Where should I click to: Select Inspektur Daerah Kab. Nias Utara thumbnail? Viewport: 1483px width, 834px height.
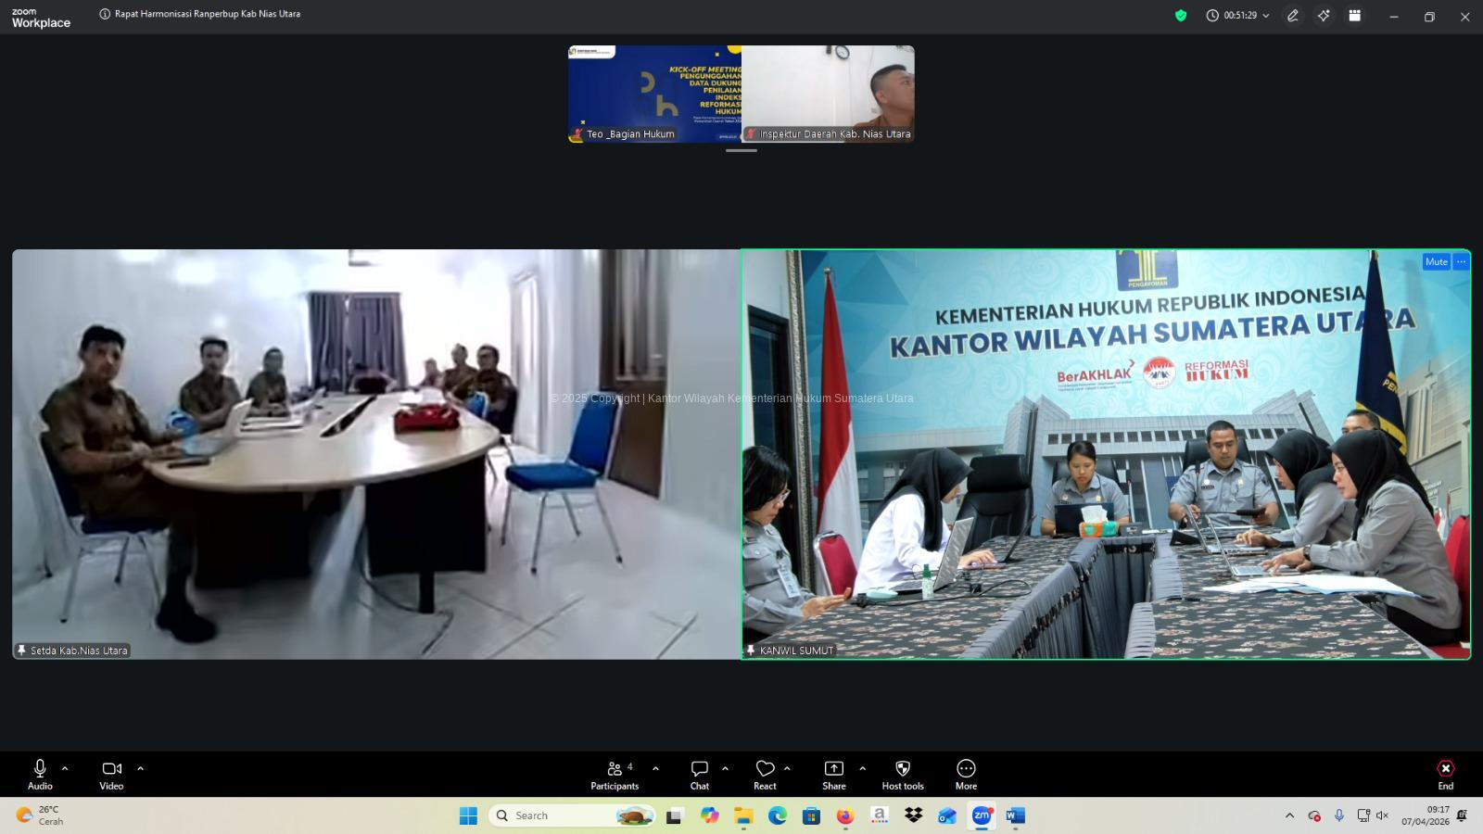(x=828, y=94)
